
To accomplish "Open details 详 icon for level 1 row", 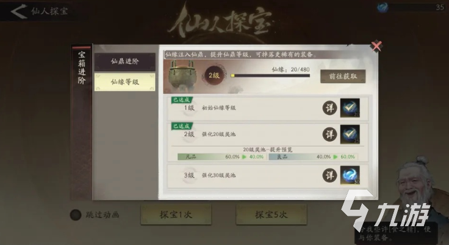I will (x=329, y=108).
